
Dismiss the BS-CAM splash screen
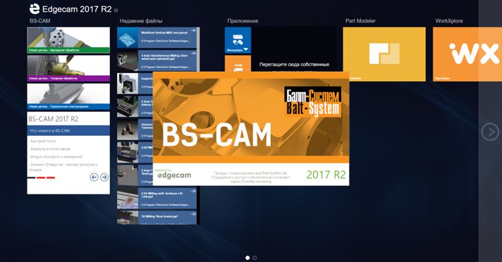coord(251,129)
